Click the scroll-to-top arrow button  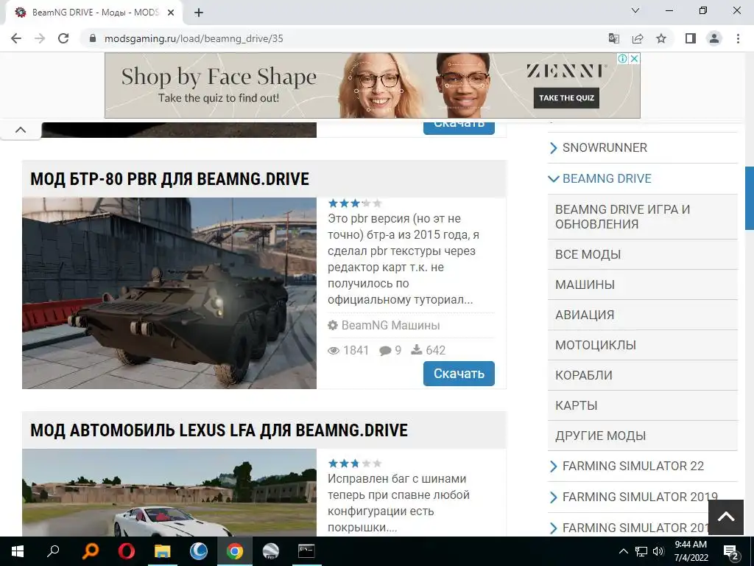click(725, 517)
